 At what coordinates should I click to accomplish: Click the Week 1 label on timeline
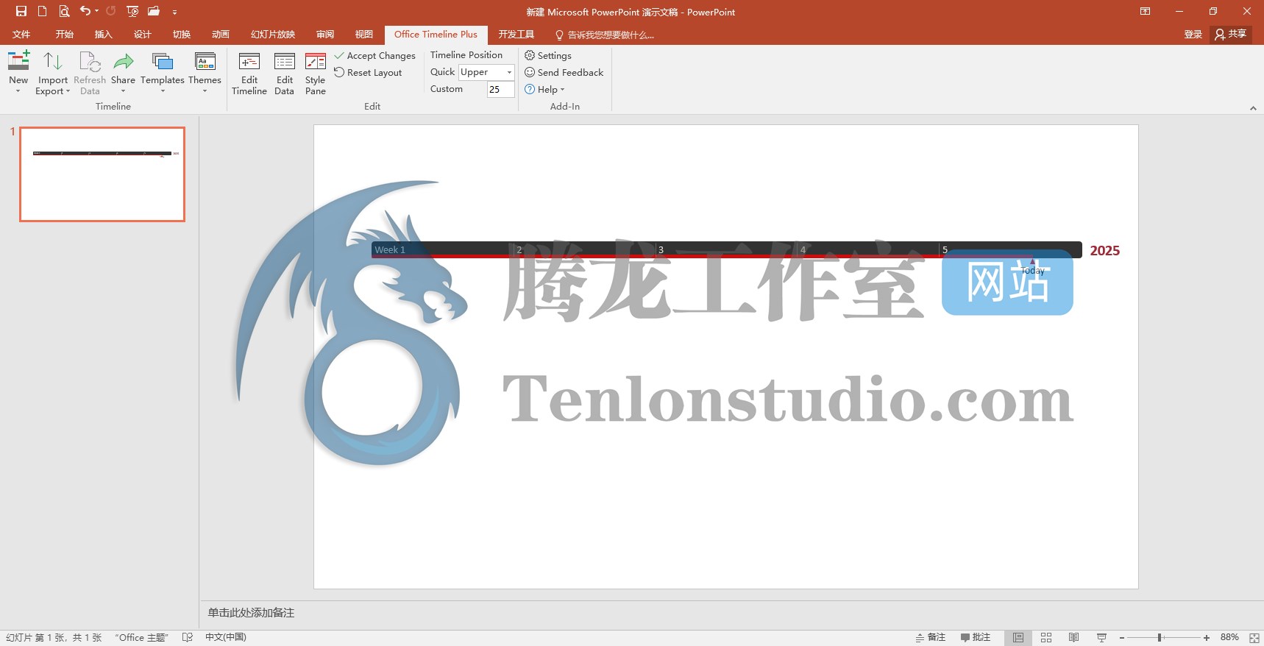point(390,250)
